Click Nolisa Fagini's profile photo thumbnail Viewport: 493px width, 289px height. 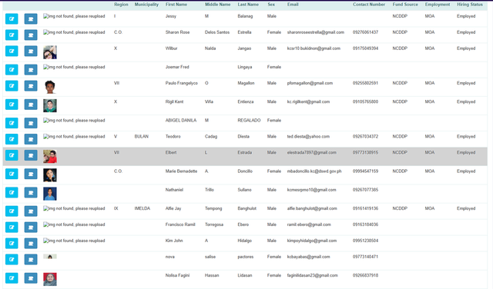(x=50, y=279)
